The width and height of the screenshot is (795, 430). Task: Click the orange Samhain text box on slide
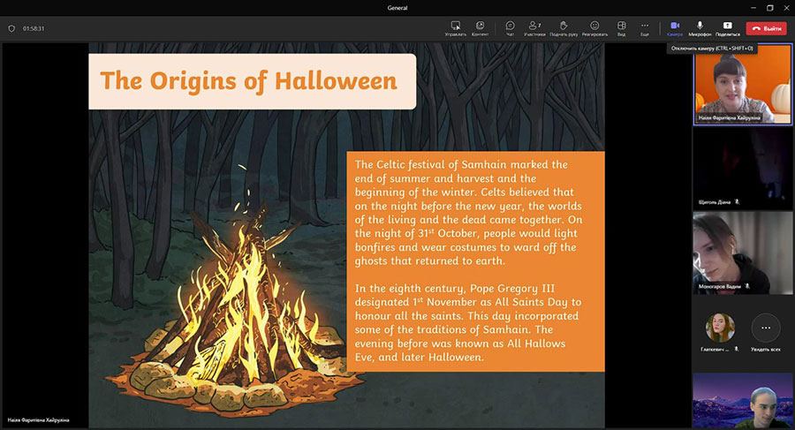click(x=475, y=261)
